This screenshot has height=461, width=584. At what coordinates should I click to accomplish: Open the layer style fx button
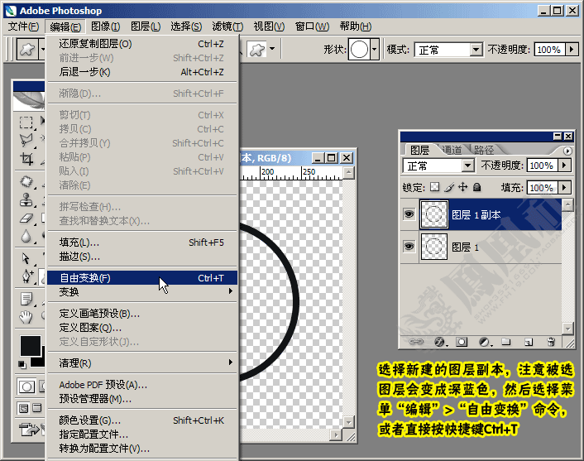click(x=440, y=341)
